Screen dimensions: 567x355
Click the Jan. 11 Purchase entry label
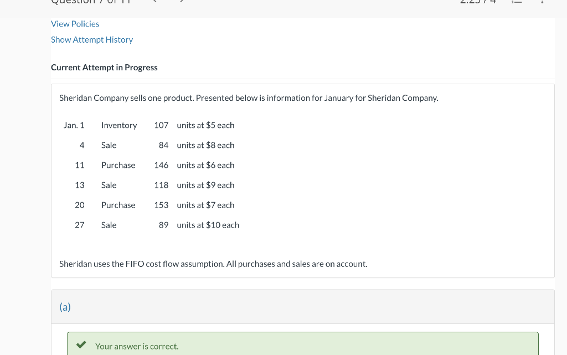coord(118,165)
